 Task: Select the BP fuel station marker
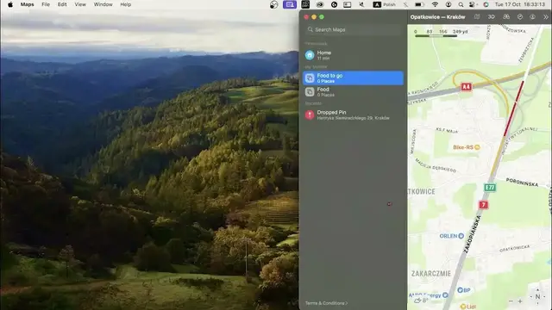464,290
